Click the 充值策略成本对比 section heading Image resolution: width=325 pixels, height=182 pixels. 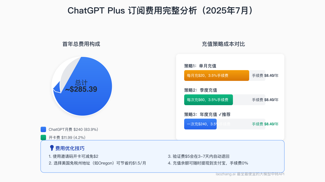point(223,44)
